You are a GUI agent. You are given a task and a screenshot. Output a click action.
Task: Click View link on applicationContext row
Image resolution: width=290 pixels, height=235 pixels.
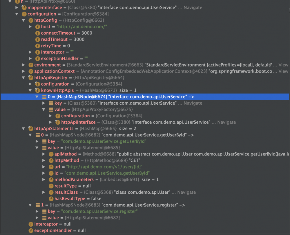[283, 71]
